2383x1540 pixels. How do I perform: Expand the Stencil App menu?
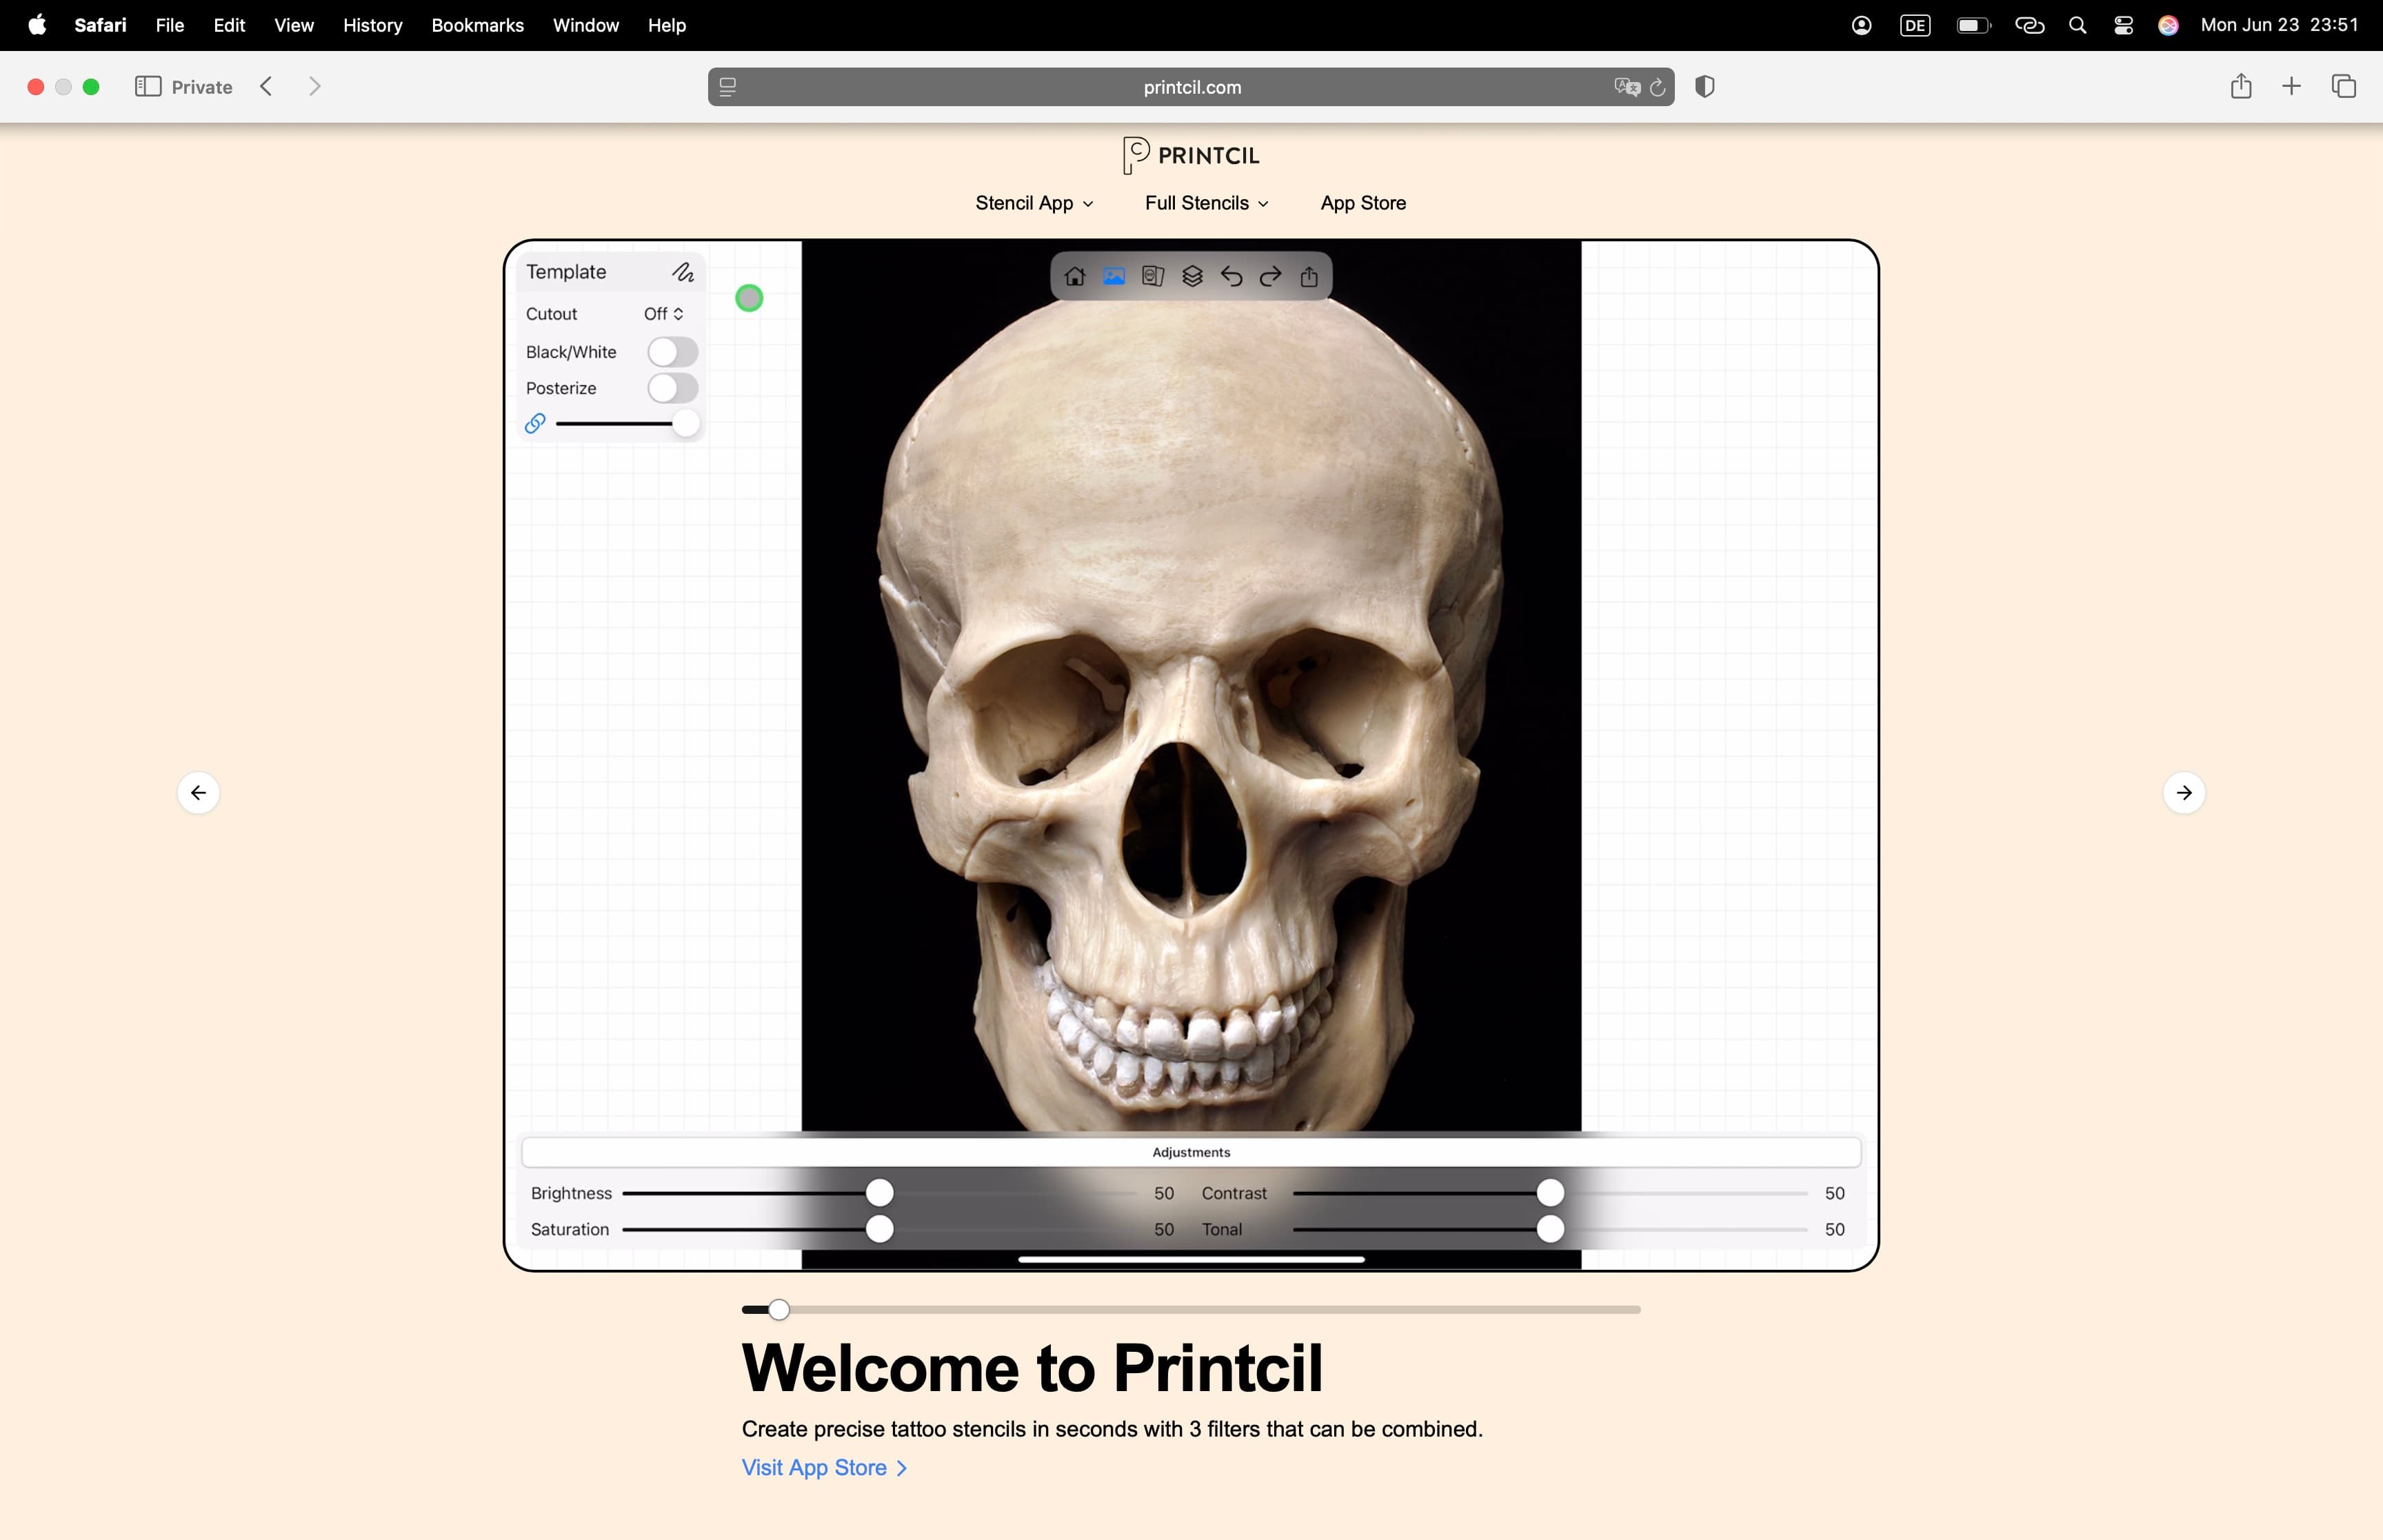pos(1034,203)
